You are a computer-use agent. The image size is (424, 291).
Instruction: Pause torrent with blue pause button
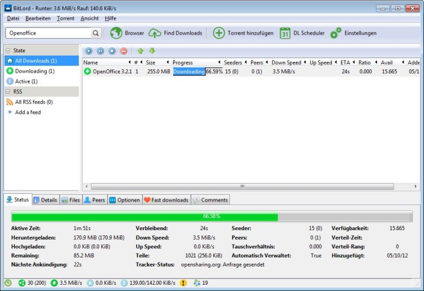pyautogui.click(x=100, y=51)
